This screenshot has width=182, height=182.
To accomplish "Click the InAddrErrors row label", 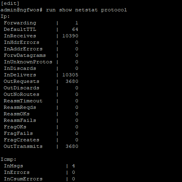I will click(23, 49).
